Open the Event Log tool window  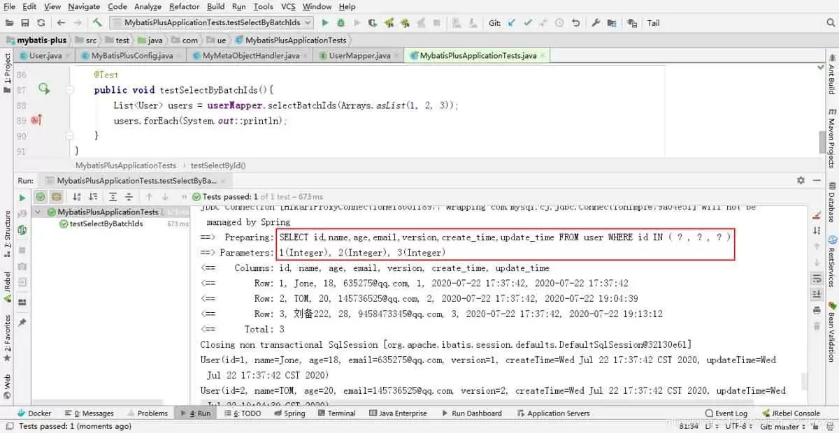pyautogui.click(x=726, y=413)
